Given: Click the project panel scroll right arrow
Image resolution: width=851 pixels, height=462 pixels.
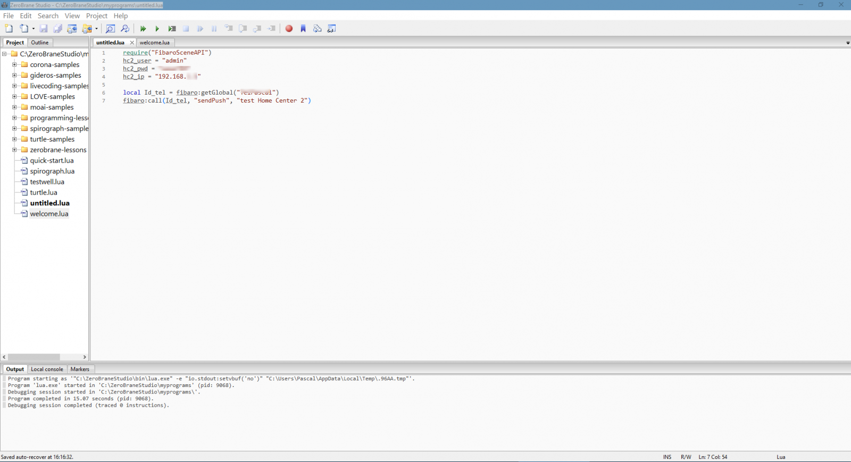Looking at the screenshot, I should coord(85,357).
